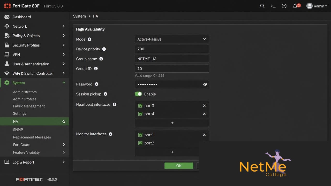This screenshot has width=331, height=186.
Task: Open the CLI console icon
Action: [273, 6]
